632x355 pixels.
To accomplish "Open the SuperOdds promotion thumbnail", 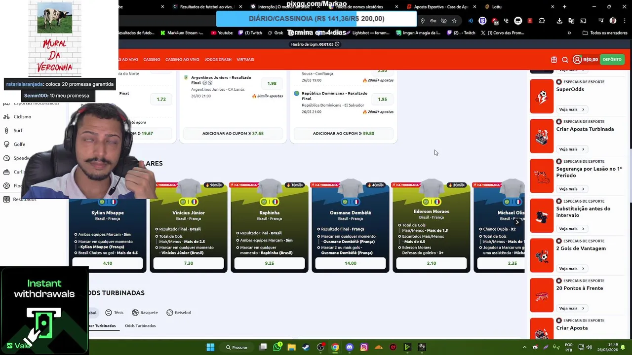I will 542,96.
